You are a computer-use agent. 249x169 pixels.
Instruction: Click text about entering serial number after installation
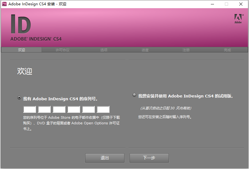tap(165, 117)
